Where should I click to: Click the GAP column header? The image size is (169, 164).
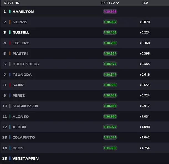(x=144, y=3)
